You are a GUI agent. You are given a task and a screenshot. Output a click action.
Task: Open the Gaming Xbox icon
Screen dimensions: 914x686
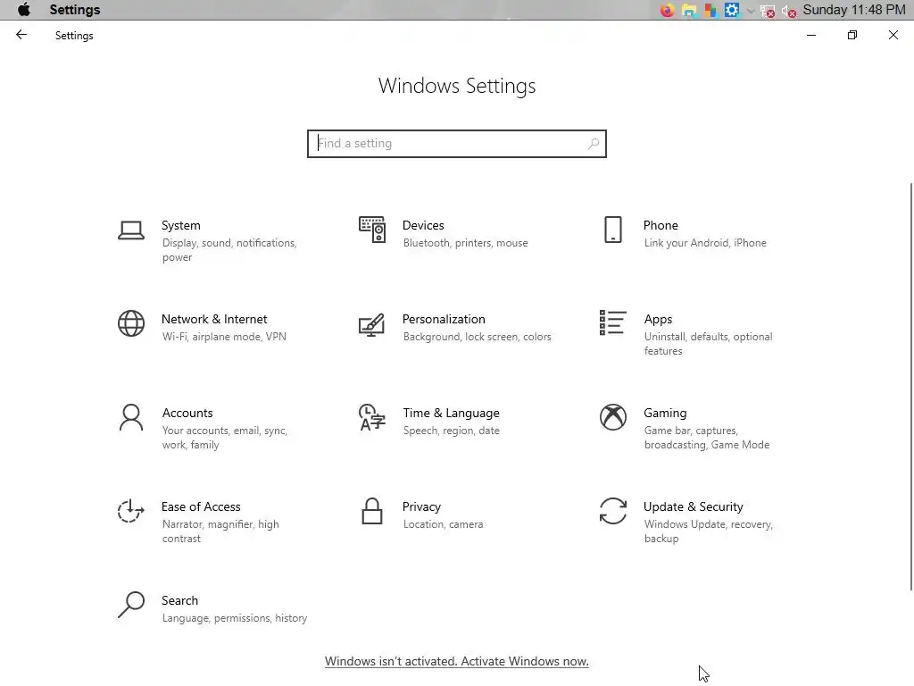click(612, 417)
